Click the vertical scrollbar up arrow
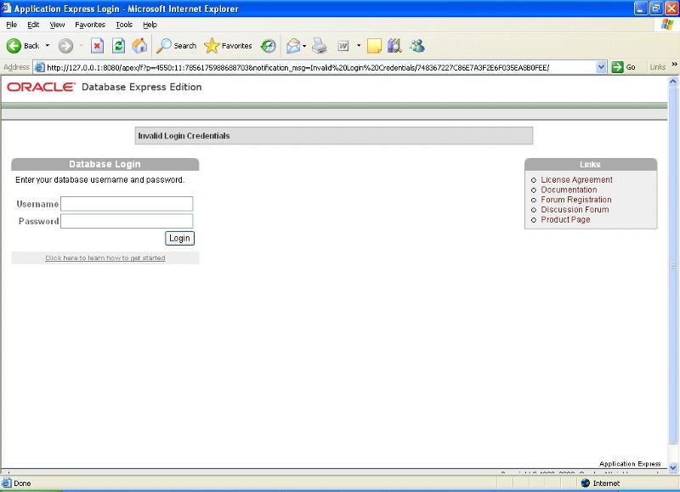Viewport: 680px width, 492px height. coord(673,81)
